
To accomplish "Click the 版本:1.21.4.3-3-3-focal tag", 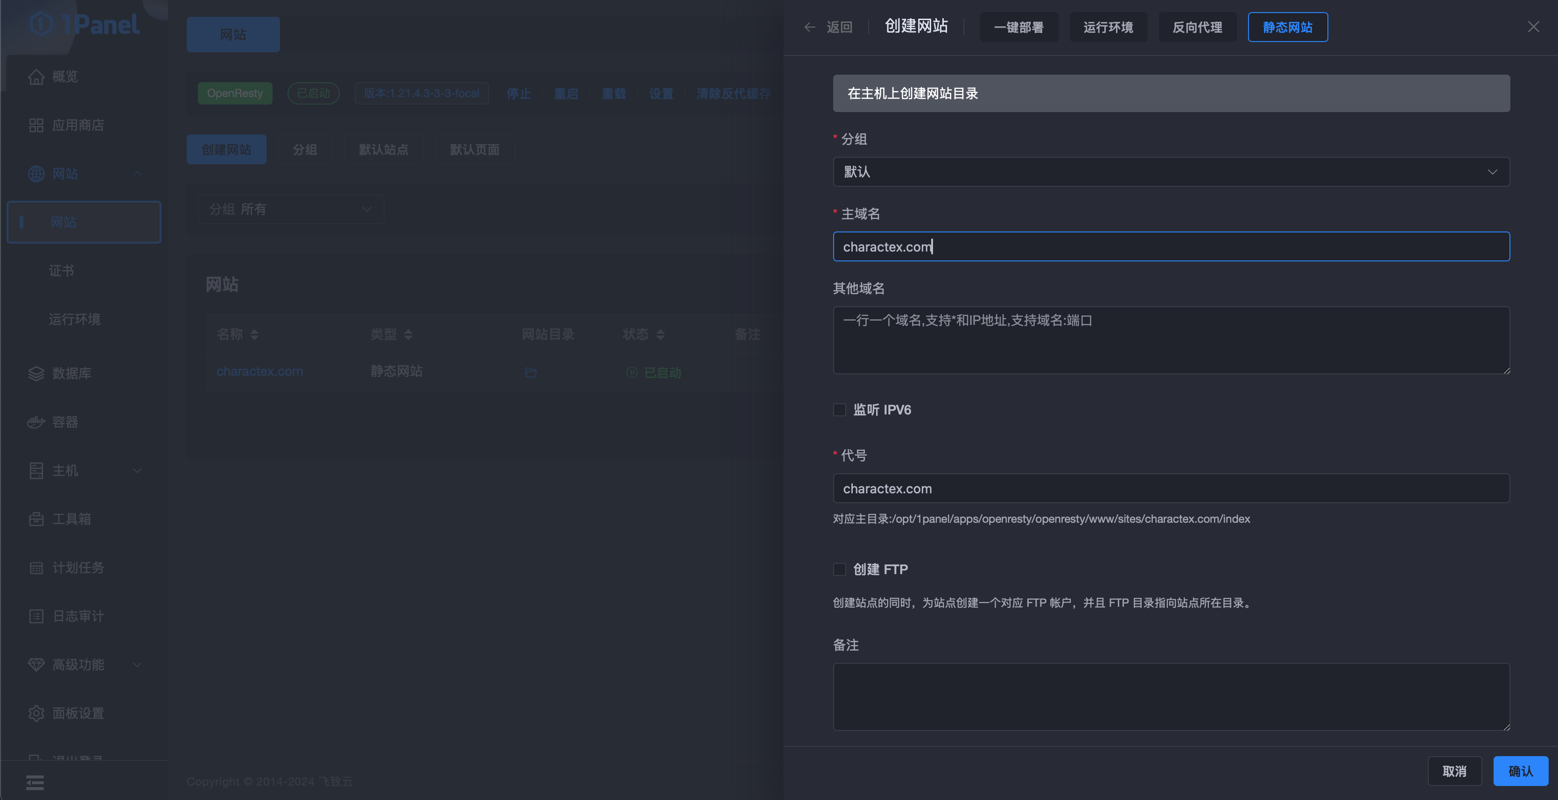I will pos(421,93).
